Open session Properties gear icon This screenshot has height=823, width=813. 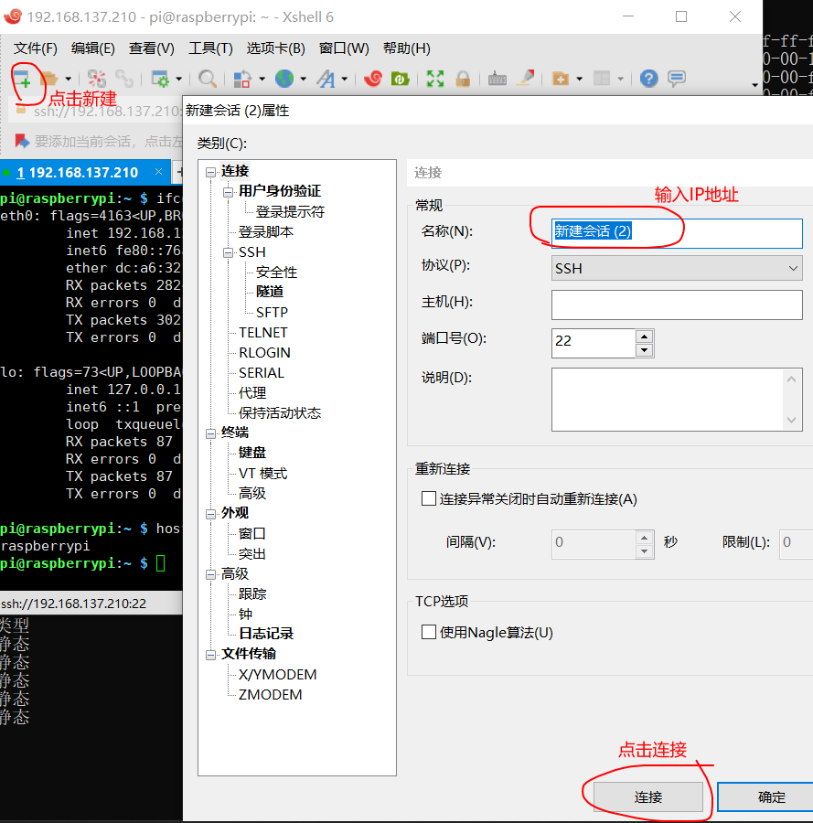(159, 79)
